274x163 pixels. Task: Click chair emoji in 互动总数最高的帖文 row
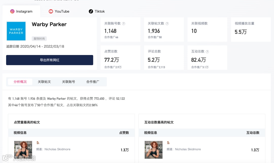click(x=168, y=143)
